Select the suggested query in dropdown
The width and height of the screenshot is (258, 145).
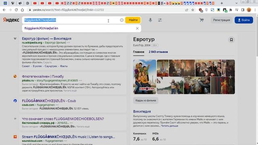(41, 28)
